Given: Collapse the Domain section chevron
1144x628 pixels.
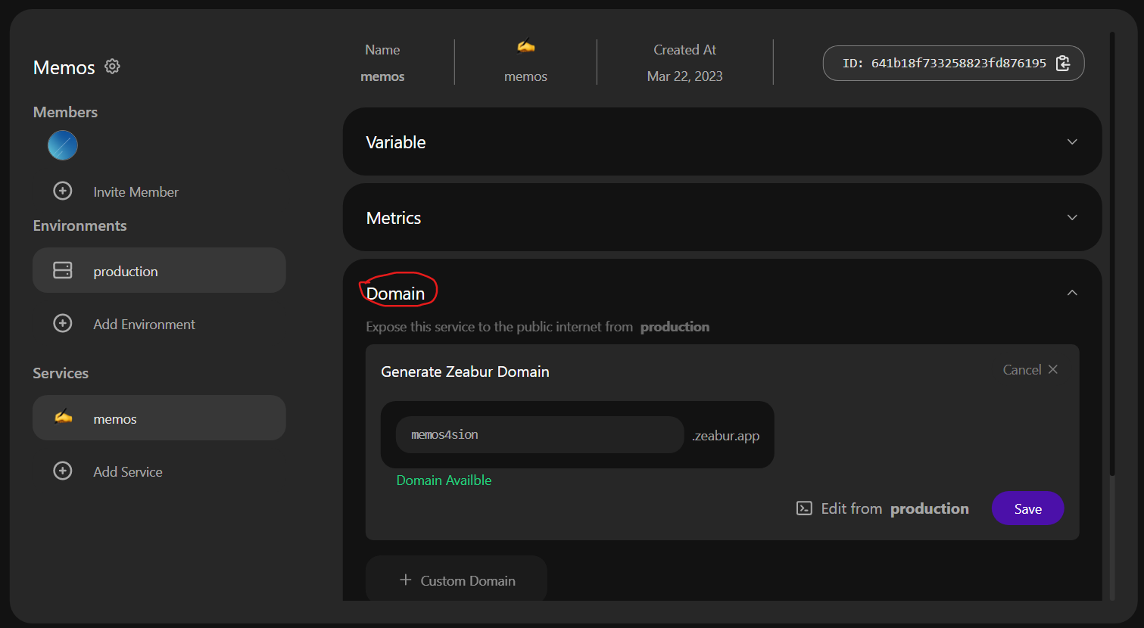Looking at the screenshot, I should tap(1072, 293).
